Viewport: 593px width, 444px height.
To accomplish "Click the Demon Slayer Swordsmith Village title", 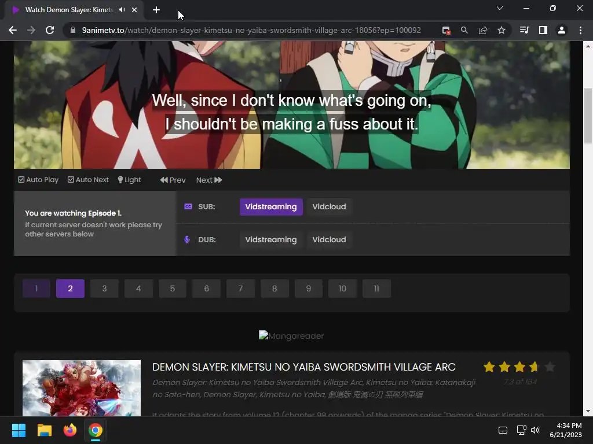I will click(303, 367).
